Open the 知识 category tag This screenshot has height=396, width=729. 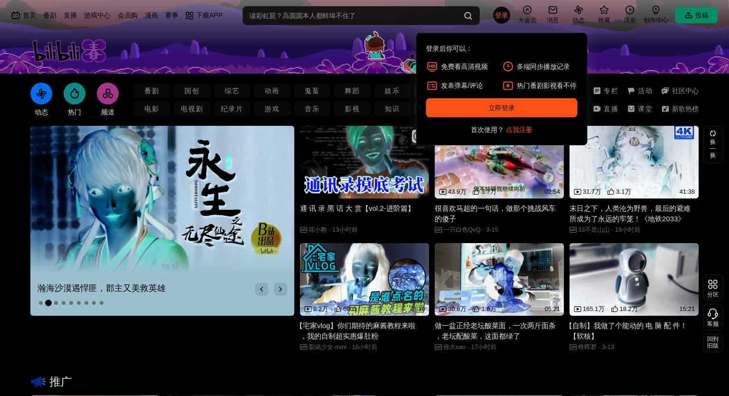click(392, 109)
